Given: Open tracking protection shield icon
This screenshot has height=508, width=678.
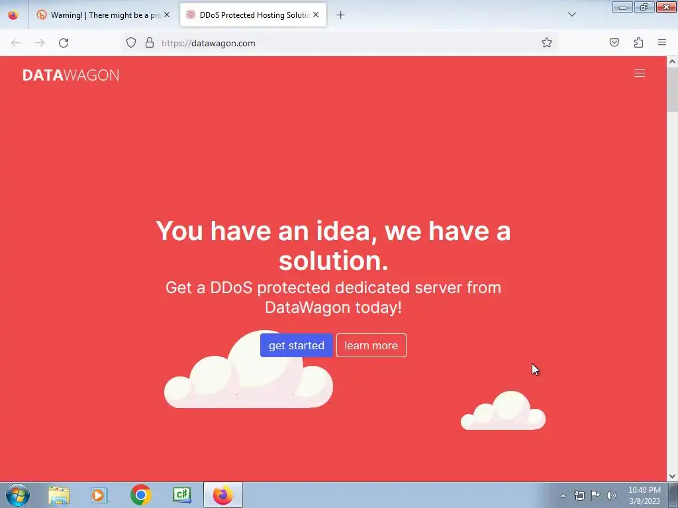Looking at the screenshot, I should (x=131, y=43).
